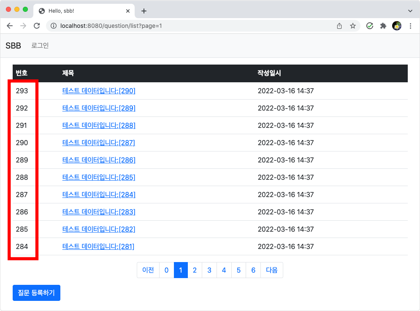Click the 질문 등록하기 button
The width and height of the screenshot is (420, 311).
tap(36, 293)
